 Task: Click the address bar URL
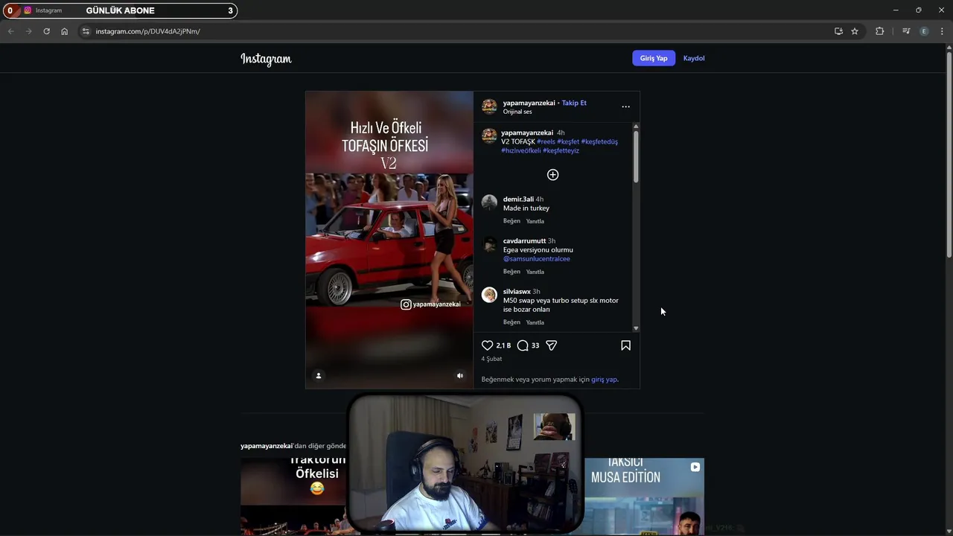(147, 31)
